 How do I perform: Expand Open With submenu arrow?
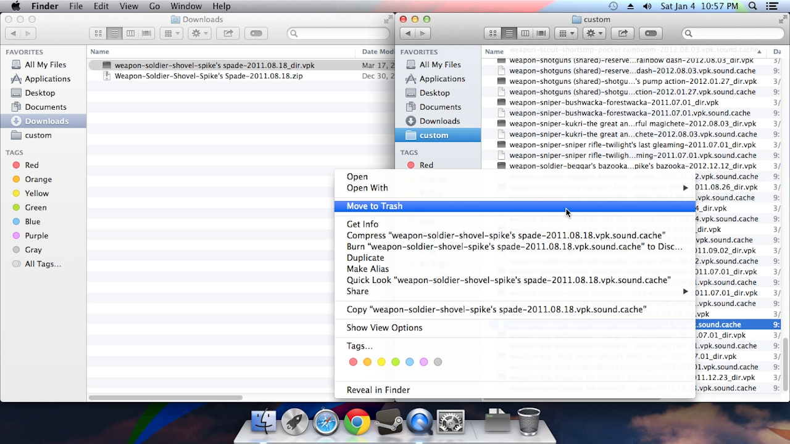[x=685, y=188]
